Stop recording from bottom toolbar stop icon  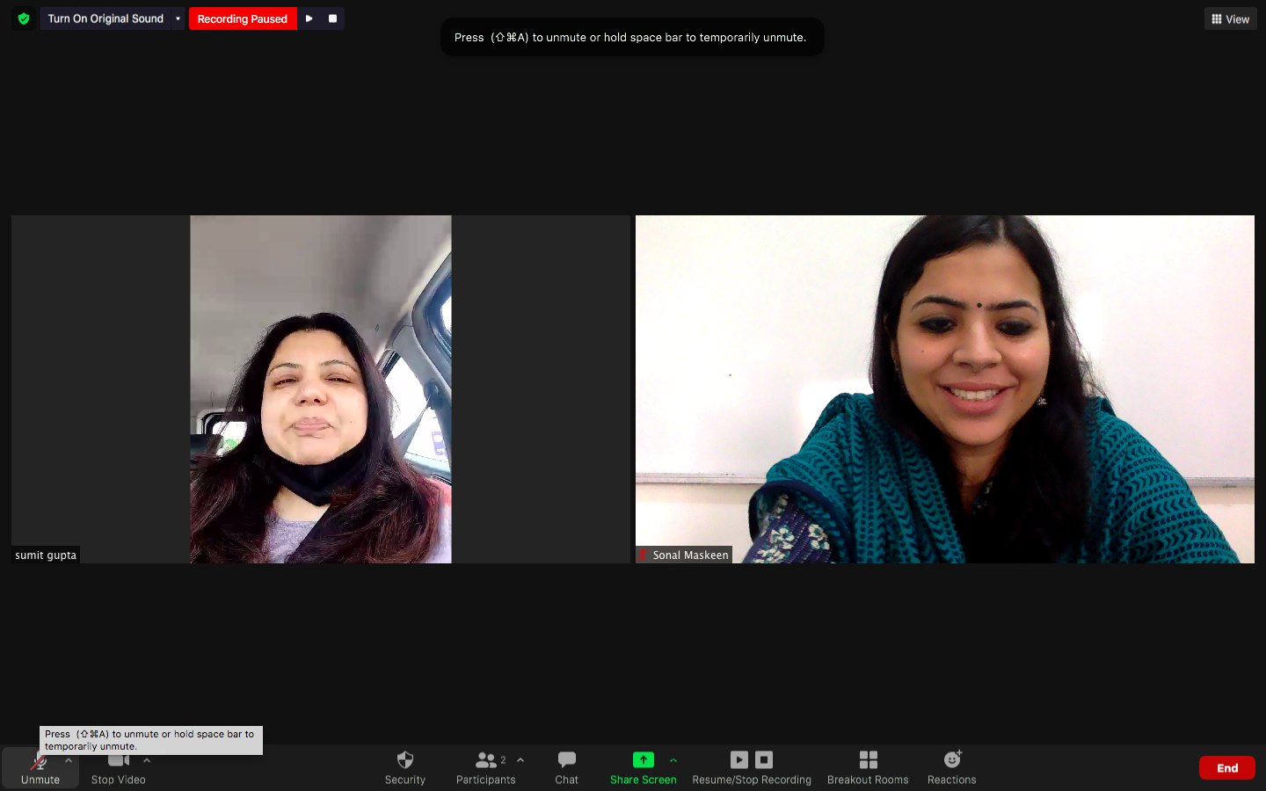point(764,759)
